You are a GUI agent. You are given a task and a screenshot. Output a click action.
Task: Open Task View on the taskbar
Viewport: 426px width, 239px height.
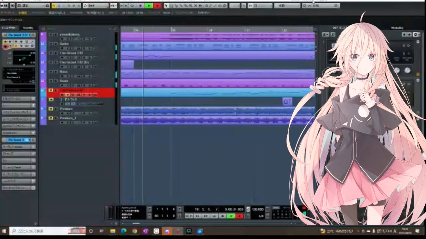102,231
